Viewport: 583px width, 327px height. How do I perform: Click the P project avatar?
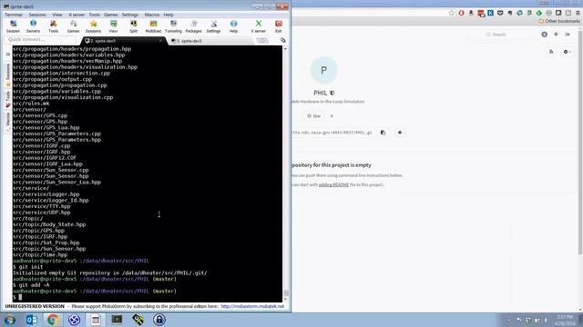pos(323,70)
